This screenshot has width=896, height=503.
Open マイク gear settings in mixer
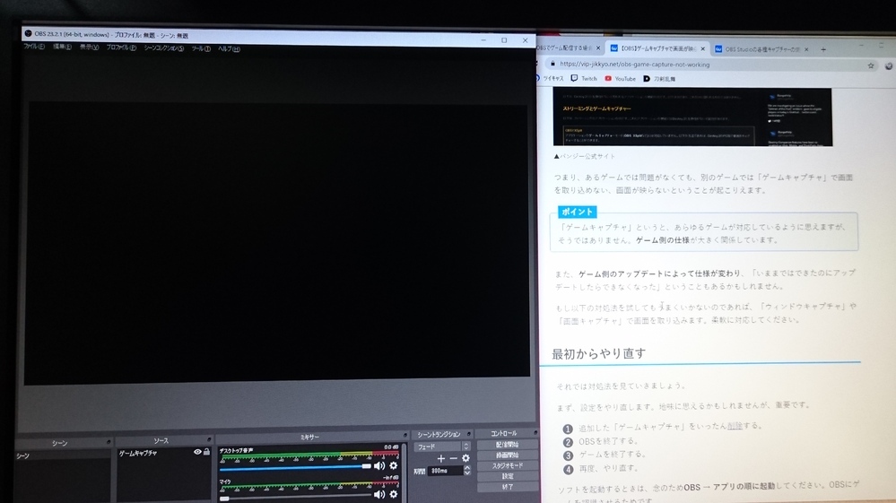point(393,494)
